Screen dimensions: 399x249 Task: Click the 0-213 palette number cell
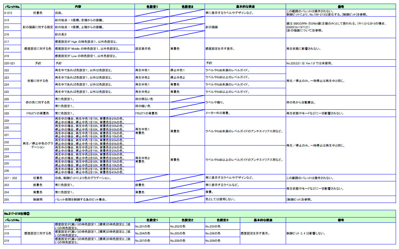(x=12, y=13)
